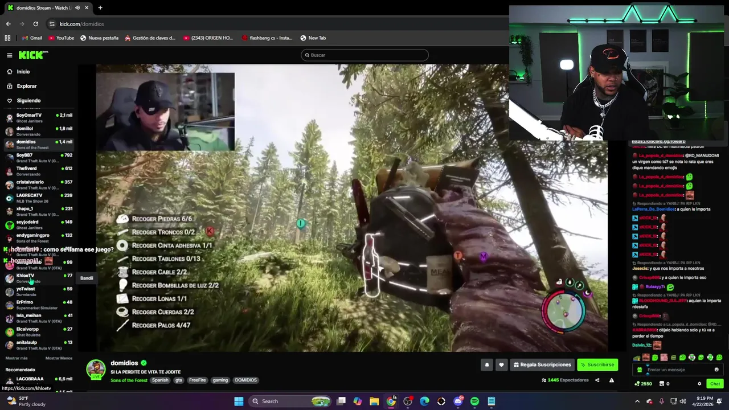Open yoTwisst channel in following list
729x410 pixels.
39,291
